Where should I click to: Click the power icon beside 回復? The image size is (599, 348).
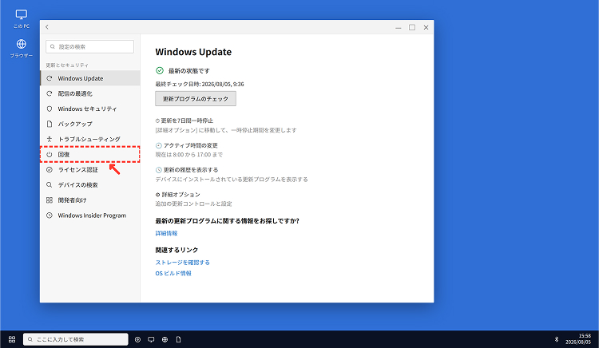point(50,155)
